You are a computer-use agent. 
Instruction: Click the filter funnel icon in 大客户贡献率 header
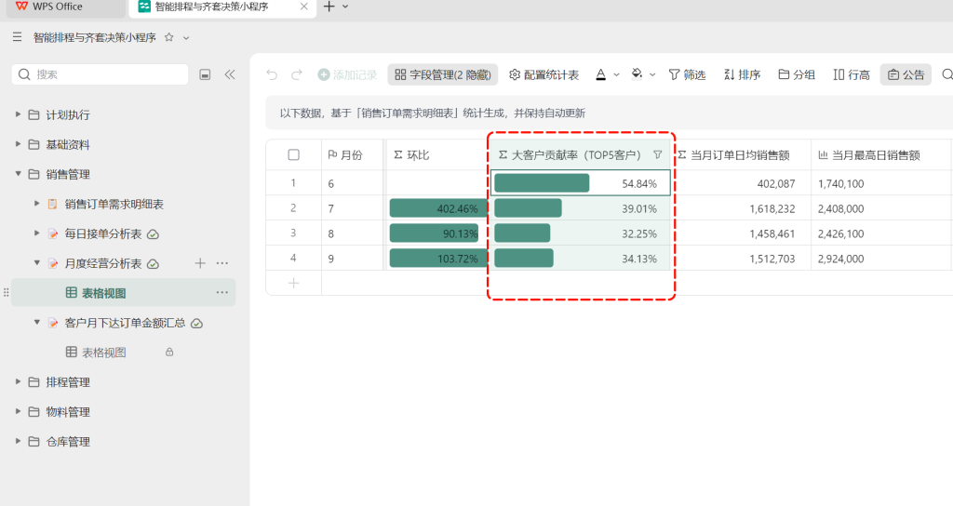point(658,155)
